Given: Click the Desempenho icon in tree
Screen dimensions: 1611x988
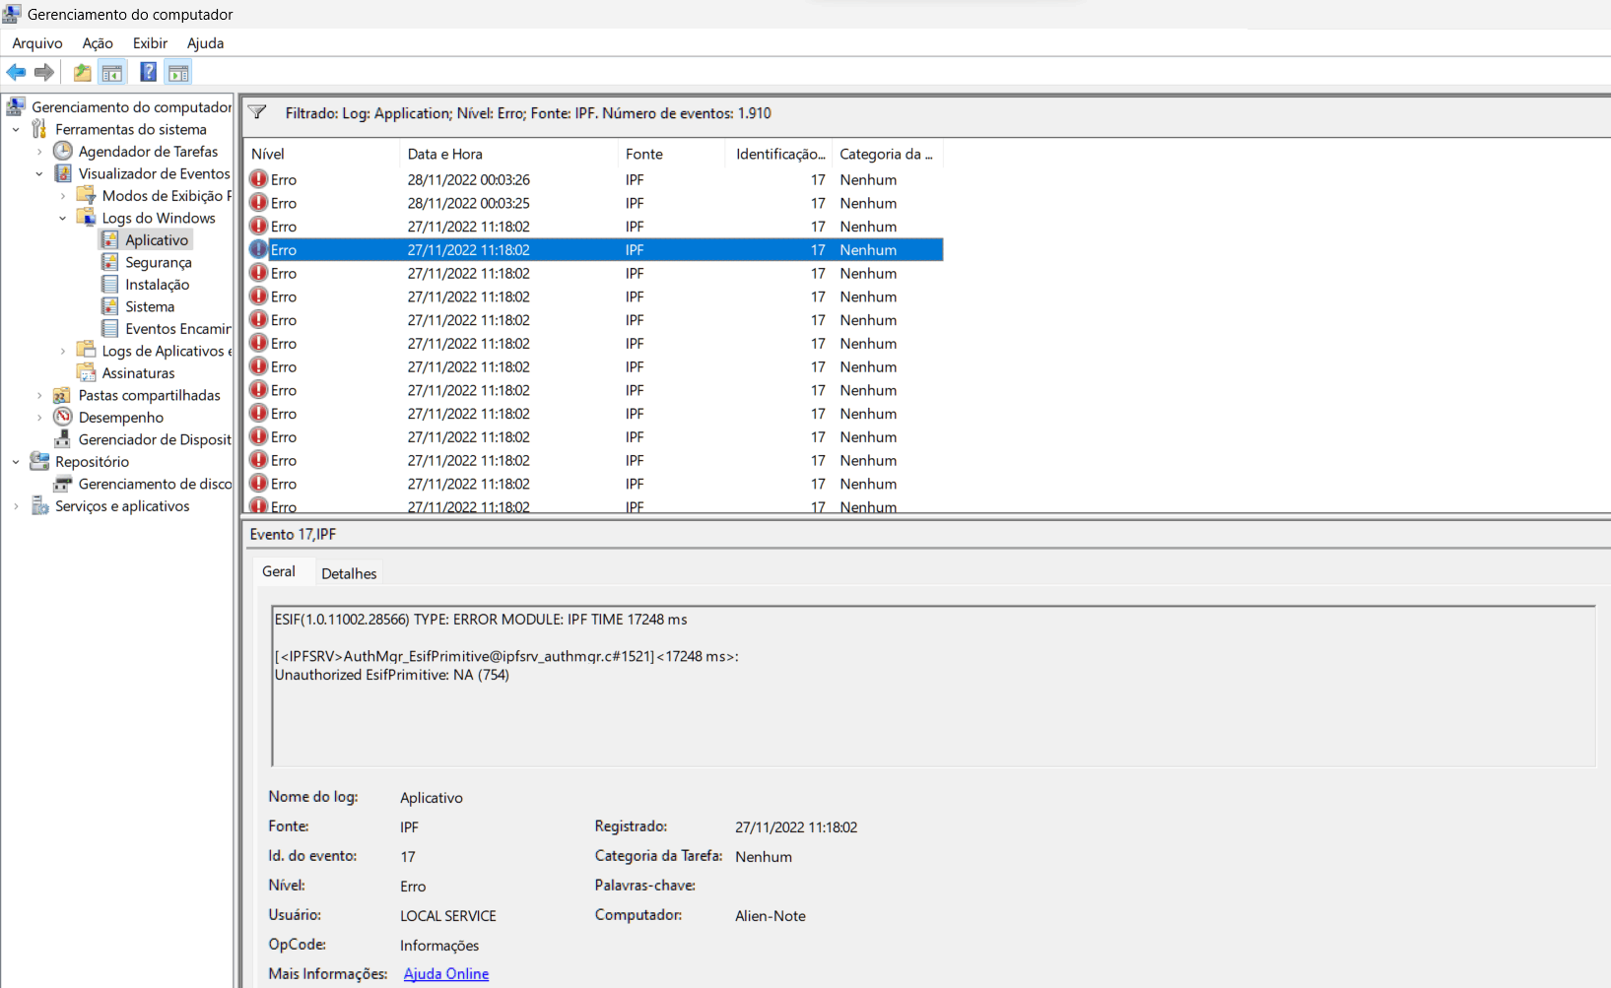Looking at the screenshot, I should tap(63, 417).
